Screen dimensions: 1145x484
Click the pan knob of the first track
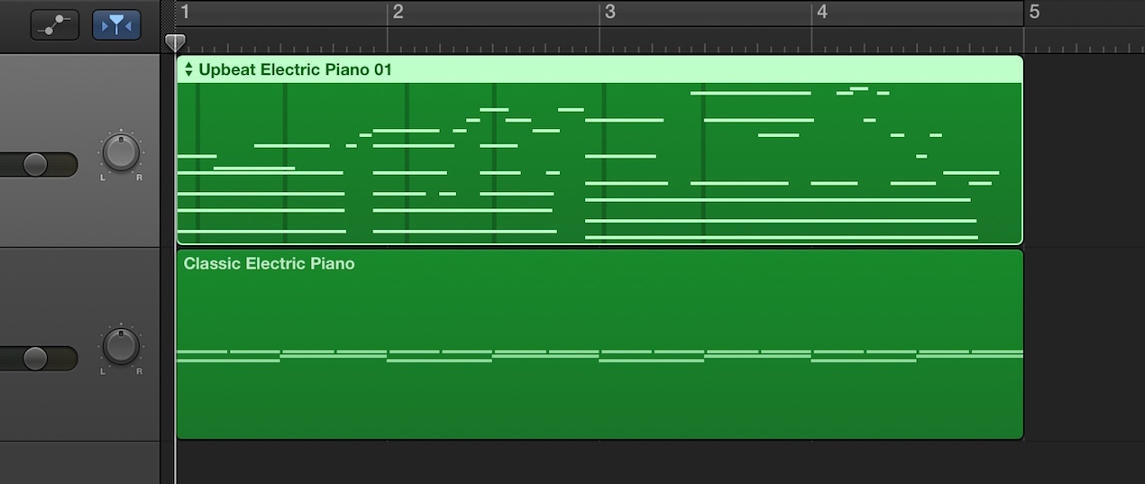coord(121,152)
